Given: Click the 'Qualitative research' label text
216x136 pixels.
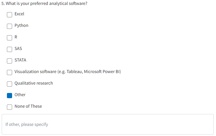Looking at the screenshot, I should click(34, 83).
